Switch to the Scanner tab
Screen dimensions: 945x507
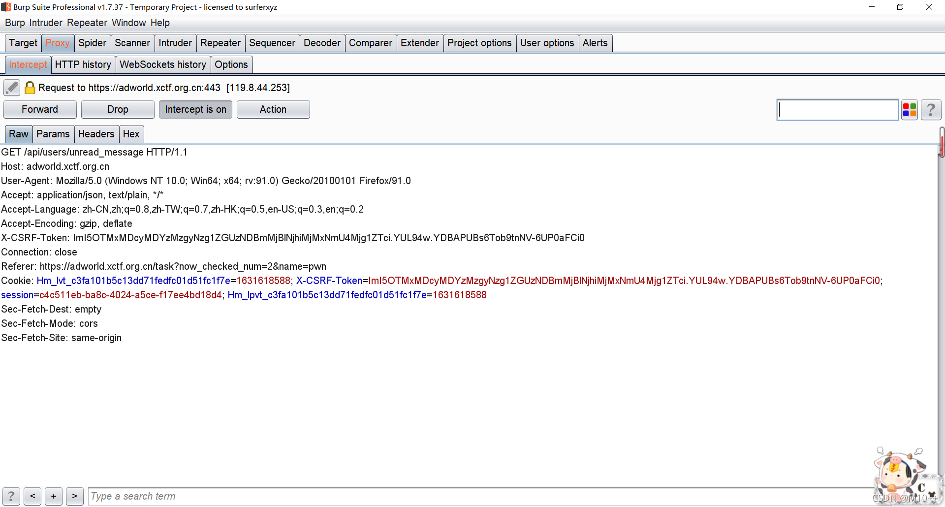pos(132,43)
